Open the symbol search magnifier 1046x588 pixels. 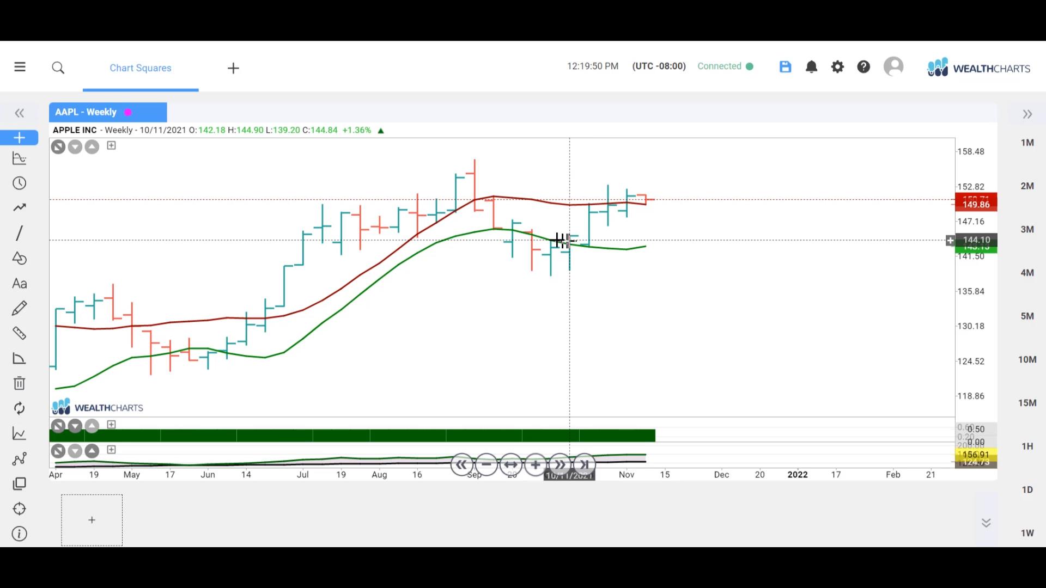pyautogui.click(x=58, y=68)
